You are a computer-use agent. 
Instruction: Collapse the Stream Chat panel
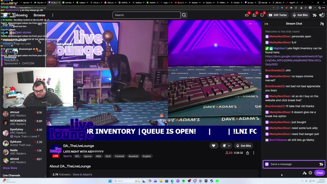[x=266, y=24]
